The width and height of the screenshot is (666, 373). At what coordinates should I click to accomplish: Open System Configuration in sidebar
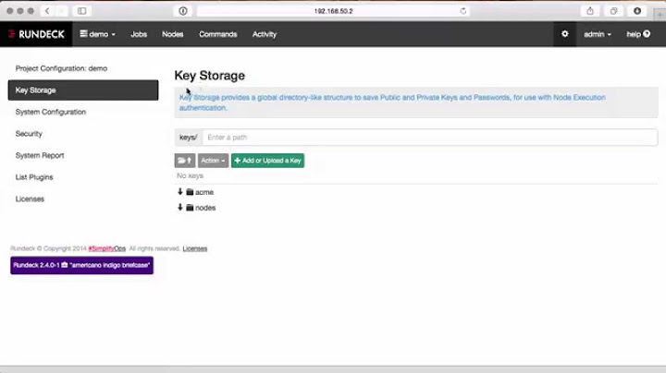tap(51, 112)
